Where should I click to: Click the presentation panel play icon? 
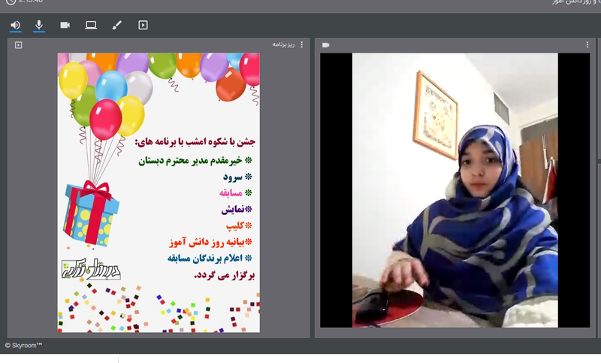(x=18, y=45)
